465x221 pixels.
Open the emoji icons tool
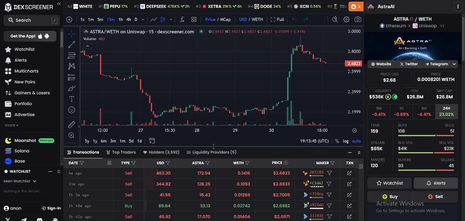click(72, 110)
